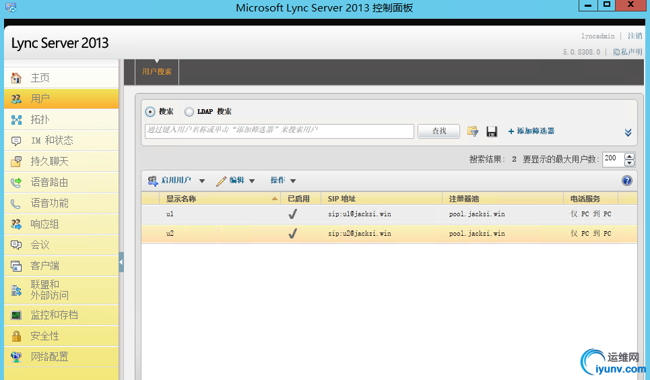Click the 添加筛选器 add filter link
The image size is (650, 380).
(531, 131)
